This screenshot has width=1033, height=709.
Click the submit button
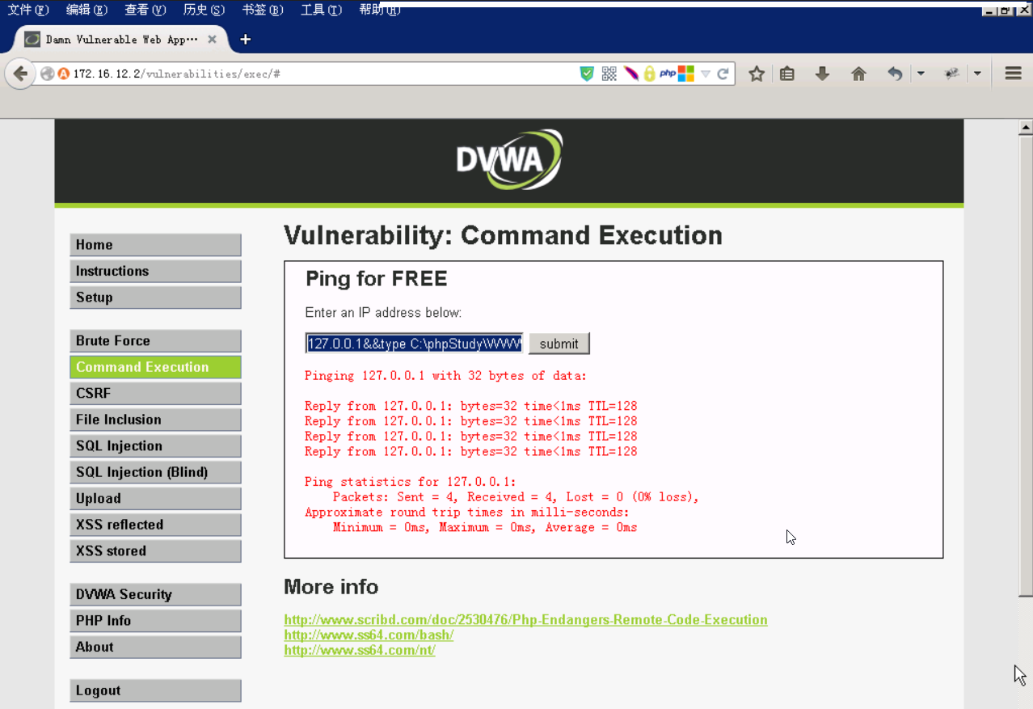[559, 344]
